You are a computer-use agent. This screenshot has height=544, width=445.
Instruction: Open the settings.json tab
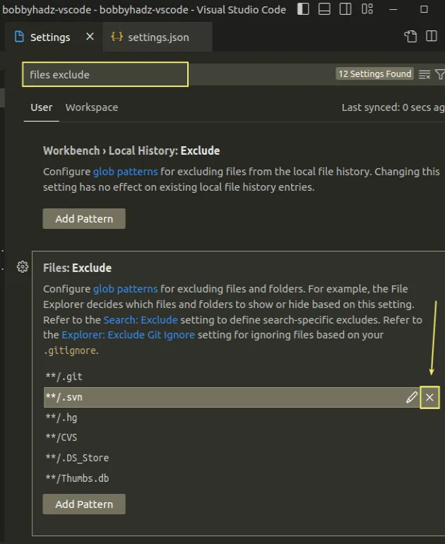pyautogui.click(x=158, y=37)
